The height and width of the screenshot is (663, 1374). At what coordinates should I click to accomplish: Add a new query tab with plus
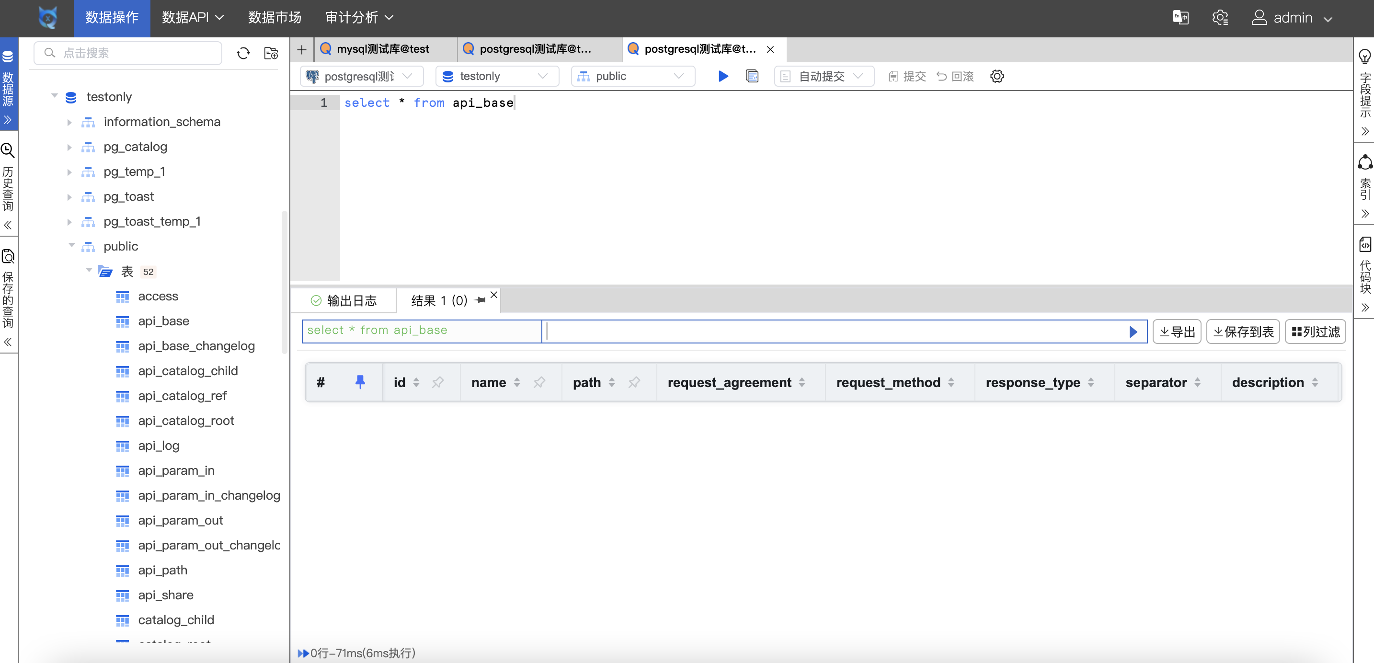[302, 50]
